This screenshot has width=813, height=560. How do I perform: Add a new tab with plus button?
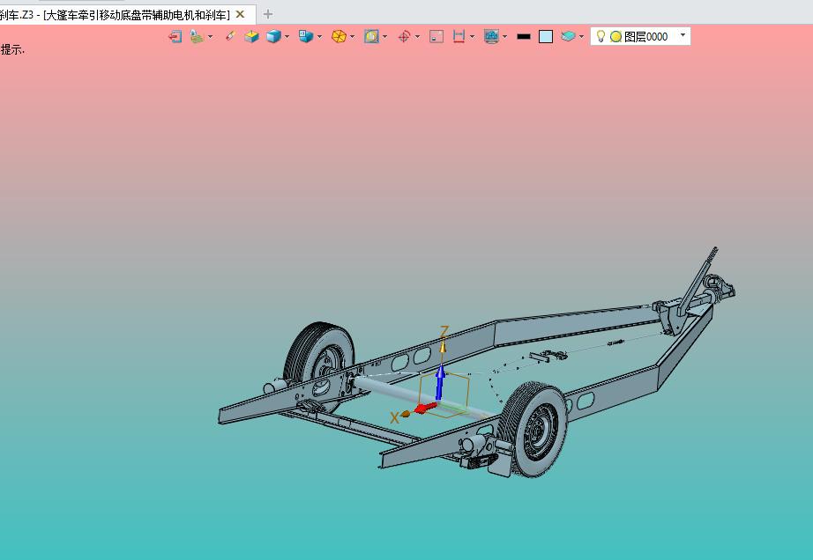pos(267,14)
